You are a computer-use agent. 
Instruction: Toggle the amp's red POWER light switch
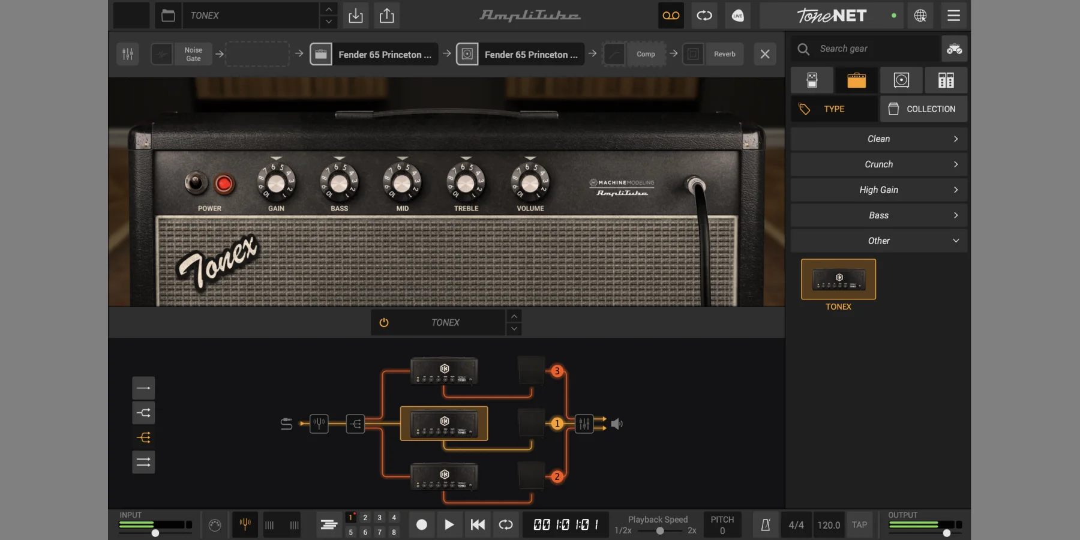click(x=224, y=184)
